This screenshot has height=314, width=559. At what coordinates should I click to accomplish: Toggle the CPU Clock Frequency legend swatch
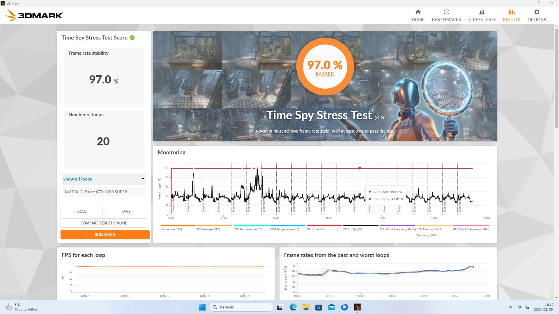(x=397, y=225)
